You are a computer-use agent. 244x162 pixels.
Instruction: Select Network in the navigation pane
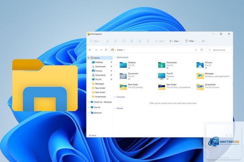pos(98,113)
